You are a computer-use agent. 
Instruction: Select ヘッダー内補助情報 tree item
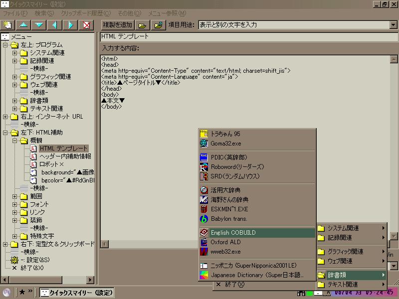click(65, 156)
